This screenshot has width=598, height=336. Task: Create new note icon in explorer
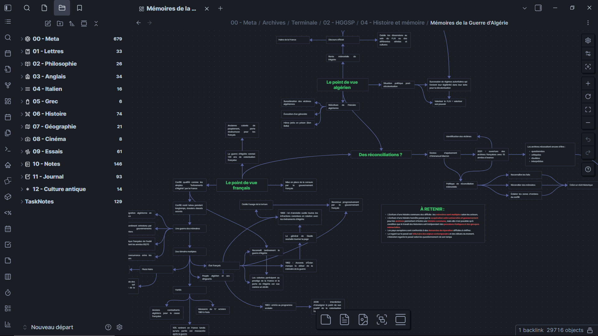pos(48,23)
